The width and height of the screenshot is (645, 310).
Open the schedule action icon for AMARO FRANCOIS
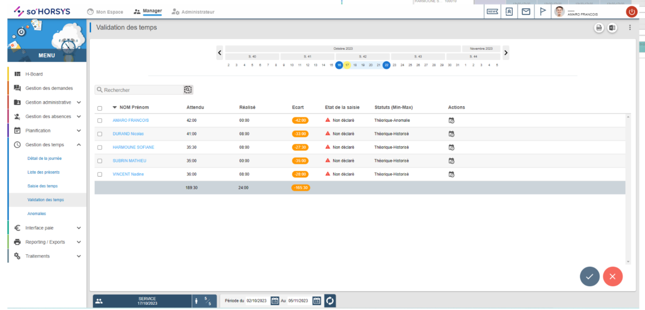[x=451, y=120]
